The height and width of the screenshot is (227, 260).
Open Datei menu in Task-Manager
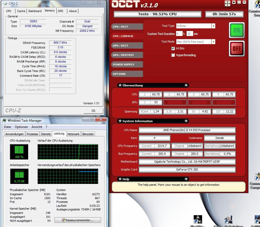[7, 127]
